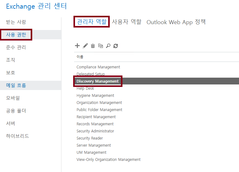Screen dimensions: 239x172
Task: Open the 관리자 역할 tab
Action: [x=92, y=22]
